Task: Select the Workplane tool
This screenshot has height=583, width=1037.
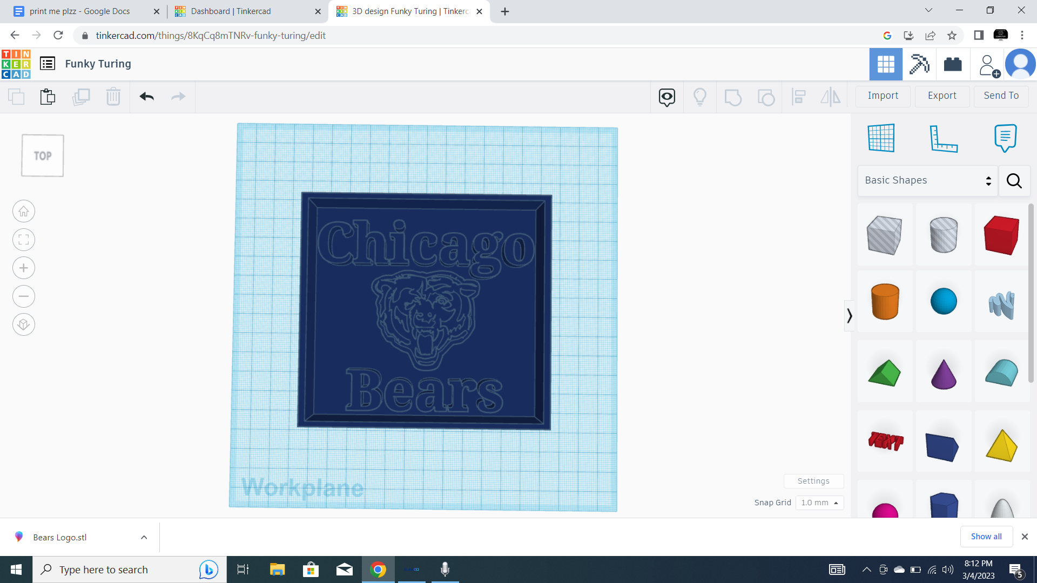Action: click(881, 138)
